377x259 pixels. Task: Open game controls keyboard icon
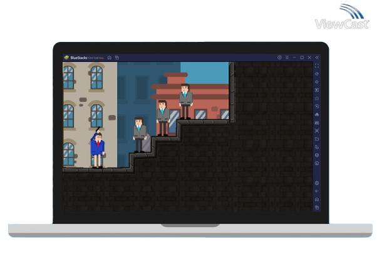pyautogui.click(x=317, y=98)
